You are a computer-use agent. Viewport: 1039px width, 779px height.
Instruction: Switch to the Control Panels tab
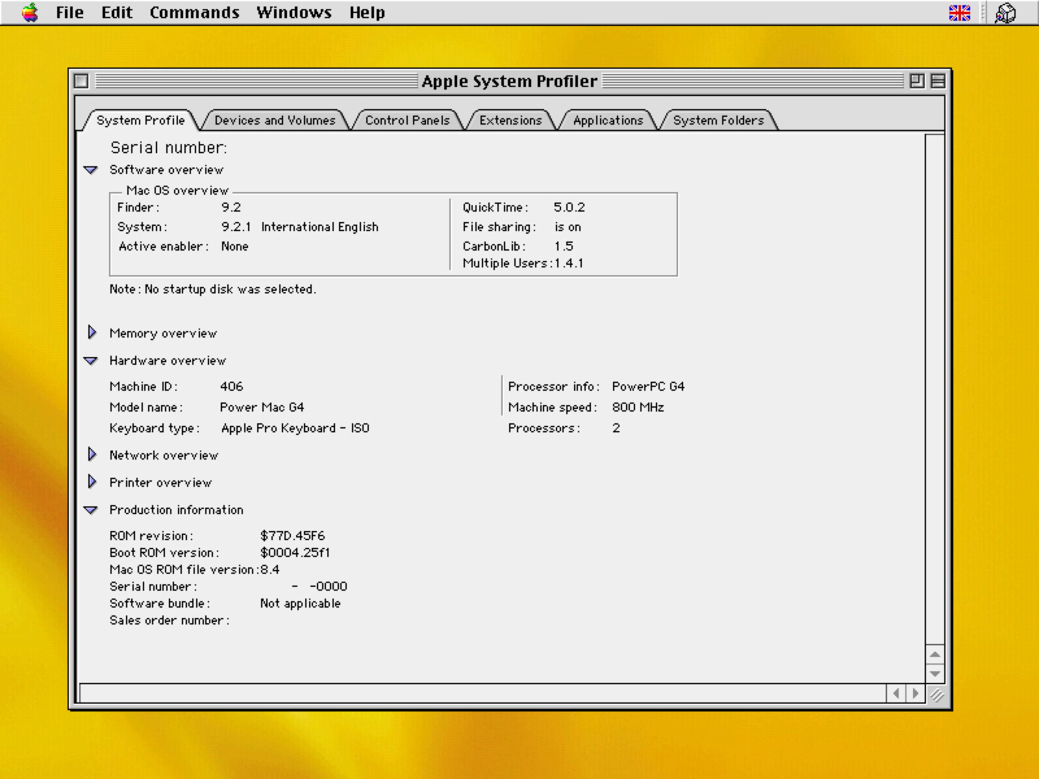click(407, 120)
